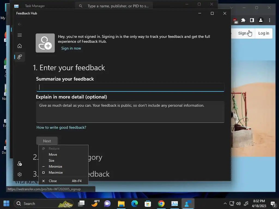Open File Explorer from taskbar
Screen dimensions: 279x209
[x=121, y=204]
